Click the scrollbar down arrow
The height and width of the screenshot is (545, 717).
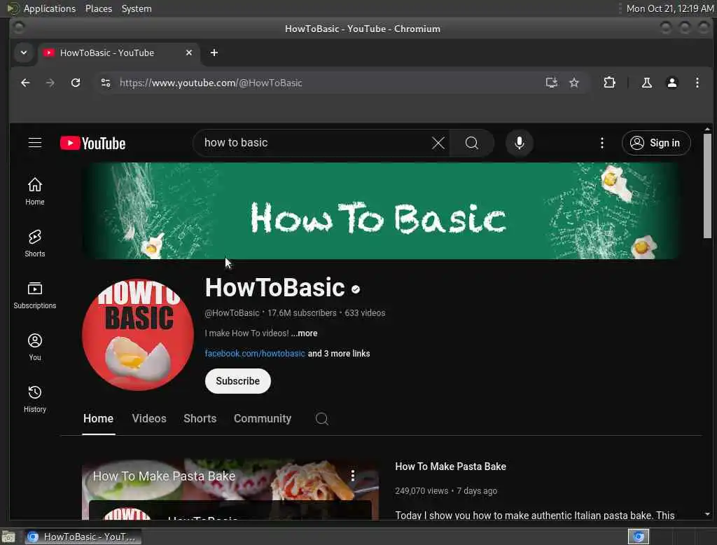707,514
